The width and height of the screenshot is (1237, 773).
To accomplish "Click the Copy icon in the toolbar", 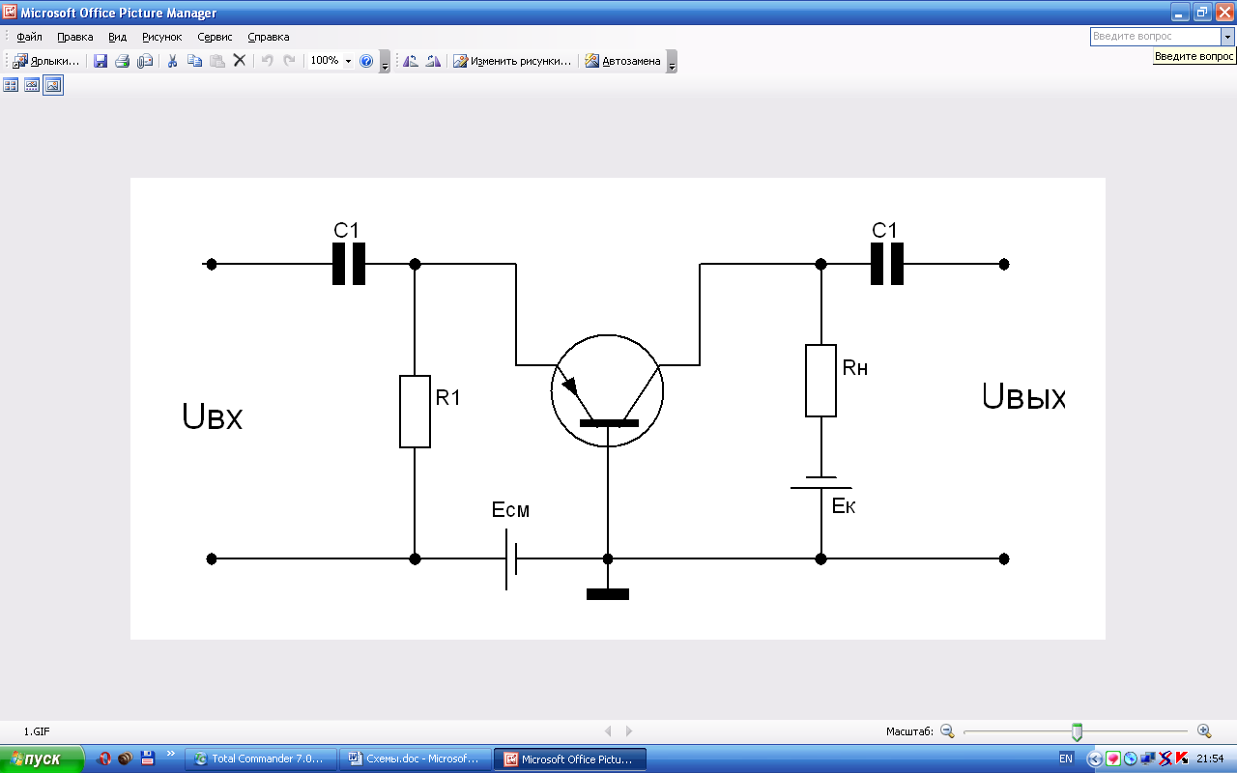I will pos(194,61).
